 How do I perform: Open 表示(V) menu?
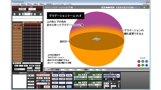tap(30, 4)
